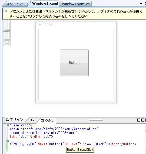Switch to the XAML pane tab

(48, 120)
